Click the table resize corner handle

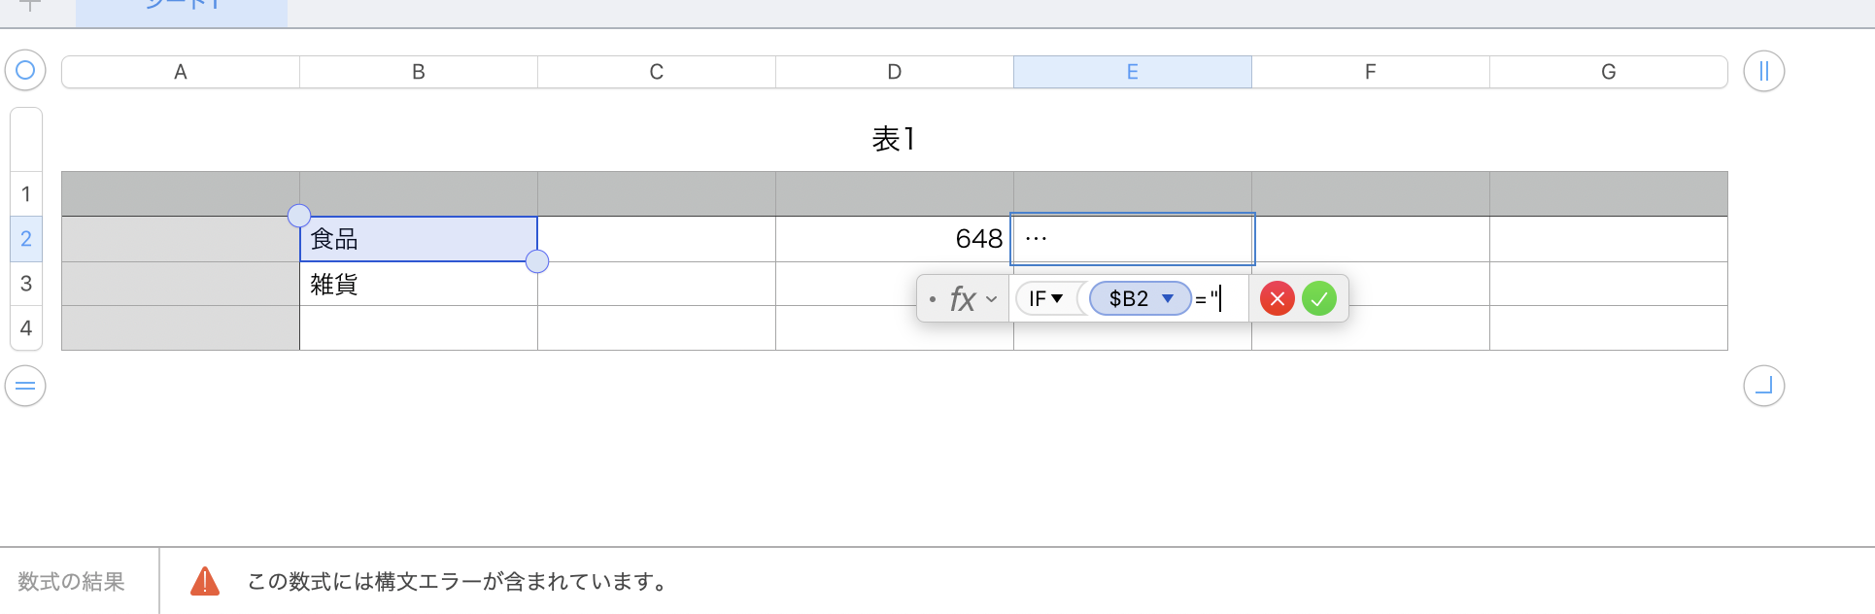tap(1763, 386)
